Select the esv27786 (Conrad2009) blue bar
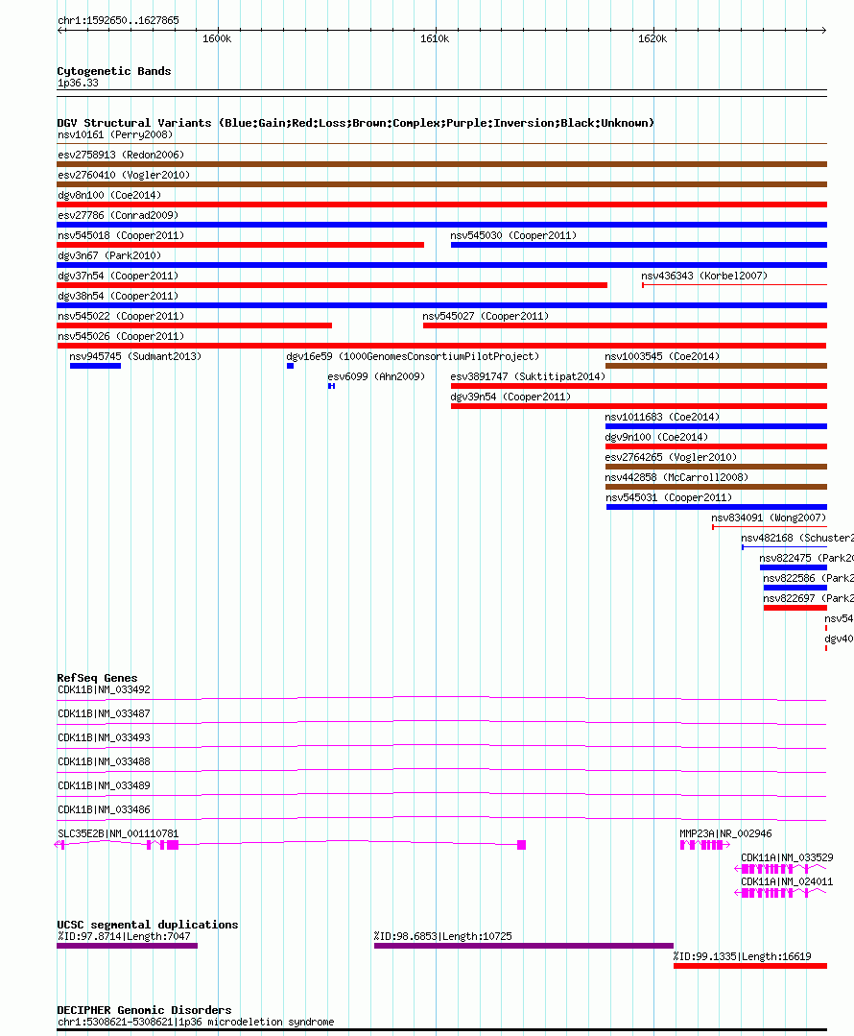Screen dimensions: 854x1036 (441, 225)
